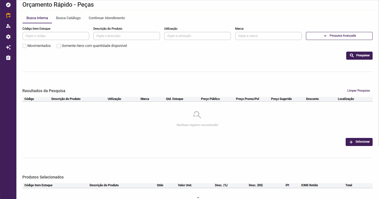Check Somente itens com quantidade disponível
379x199 pixels.
(59, 46)
